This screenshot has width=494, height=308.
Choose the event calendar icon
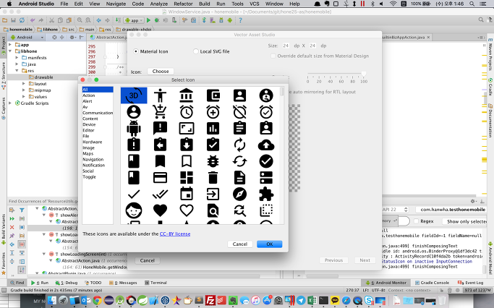[x=187, y=194]
